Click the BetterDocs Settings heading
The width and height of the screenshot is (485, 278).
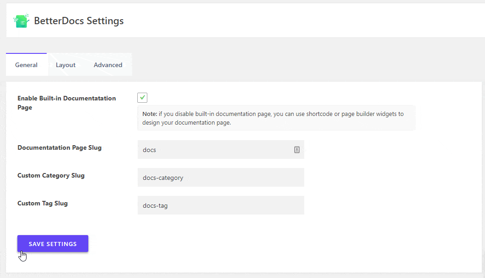click(x=79, y=21)
